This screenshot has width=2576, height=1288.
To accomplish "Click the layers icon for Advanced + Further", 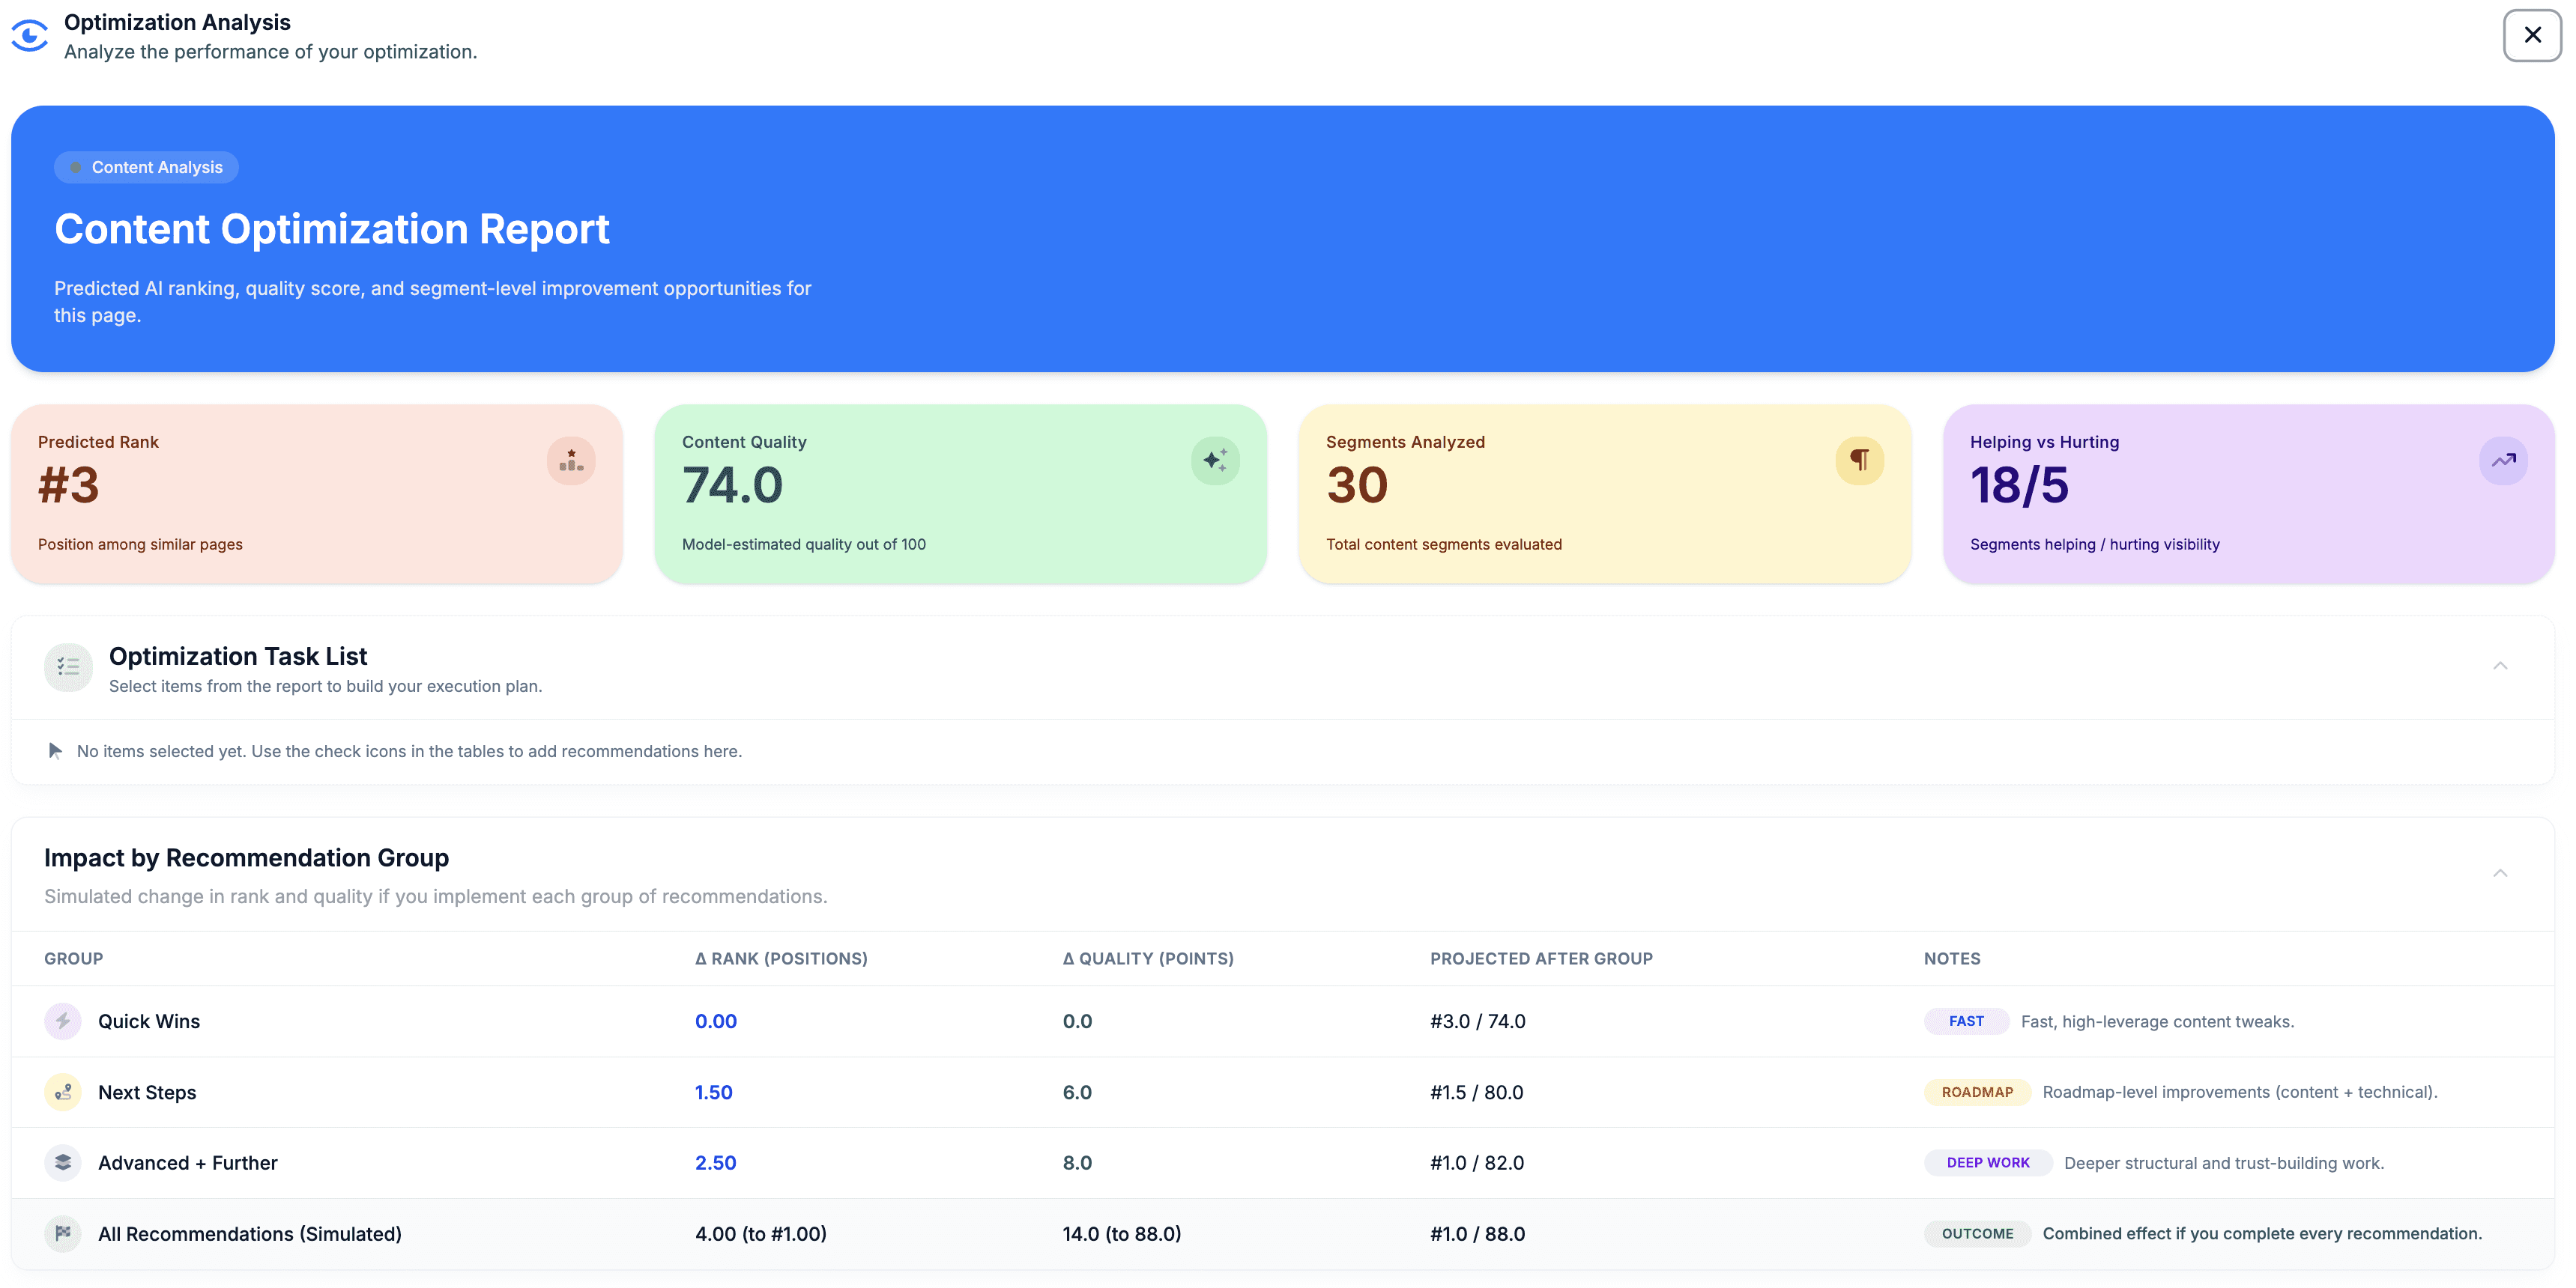I will 63,1162.
